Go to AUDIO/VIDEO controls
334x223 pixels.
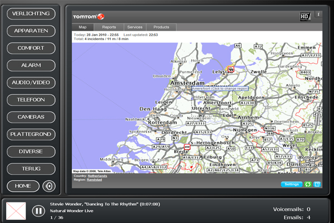[x=31, y=83]
